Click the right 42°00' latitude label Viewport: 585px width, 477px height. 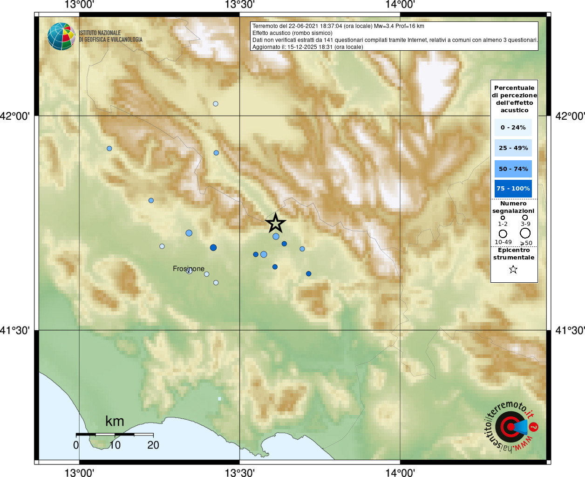(x=570, y=116)
